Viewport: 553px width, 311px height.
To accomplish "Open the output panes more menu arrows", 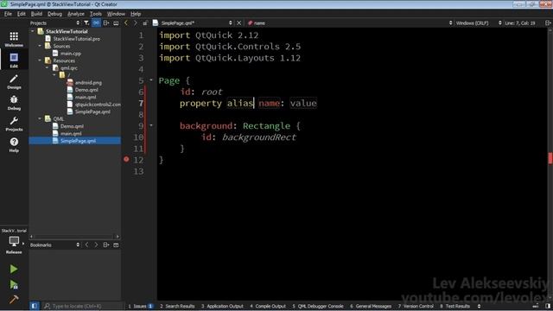I will [x=479, y=306].
